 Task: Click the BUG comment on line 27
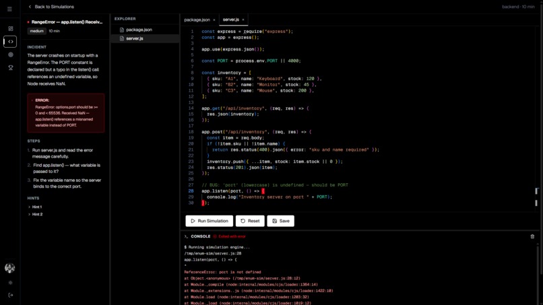[x=275, y=185]
